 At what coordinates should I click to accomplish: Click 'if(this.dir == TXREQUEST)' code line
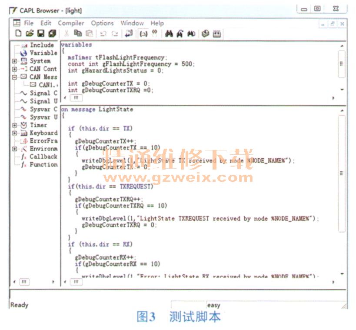point(110,187)
